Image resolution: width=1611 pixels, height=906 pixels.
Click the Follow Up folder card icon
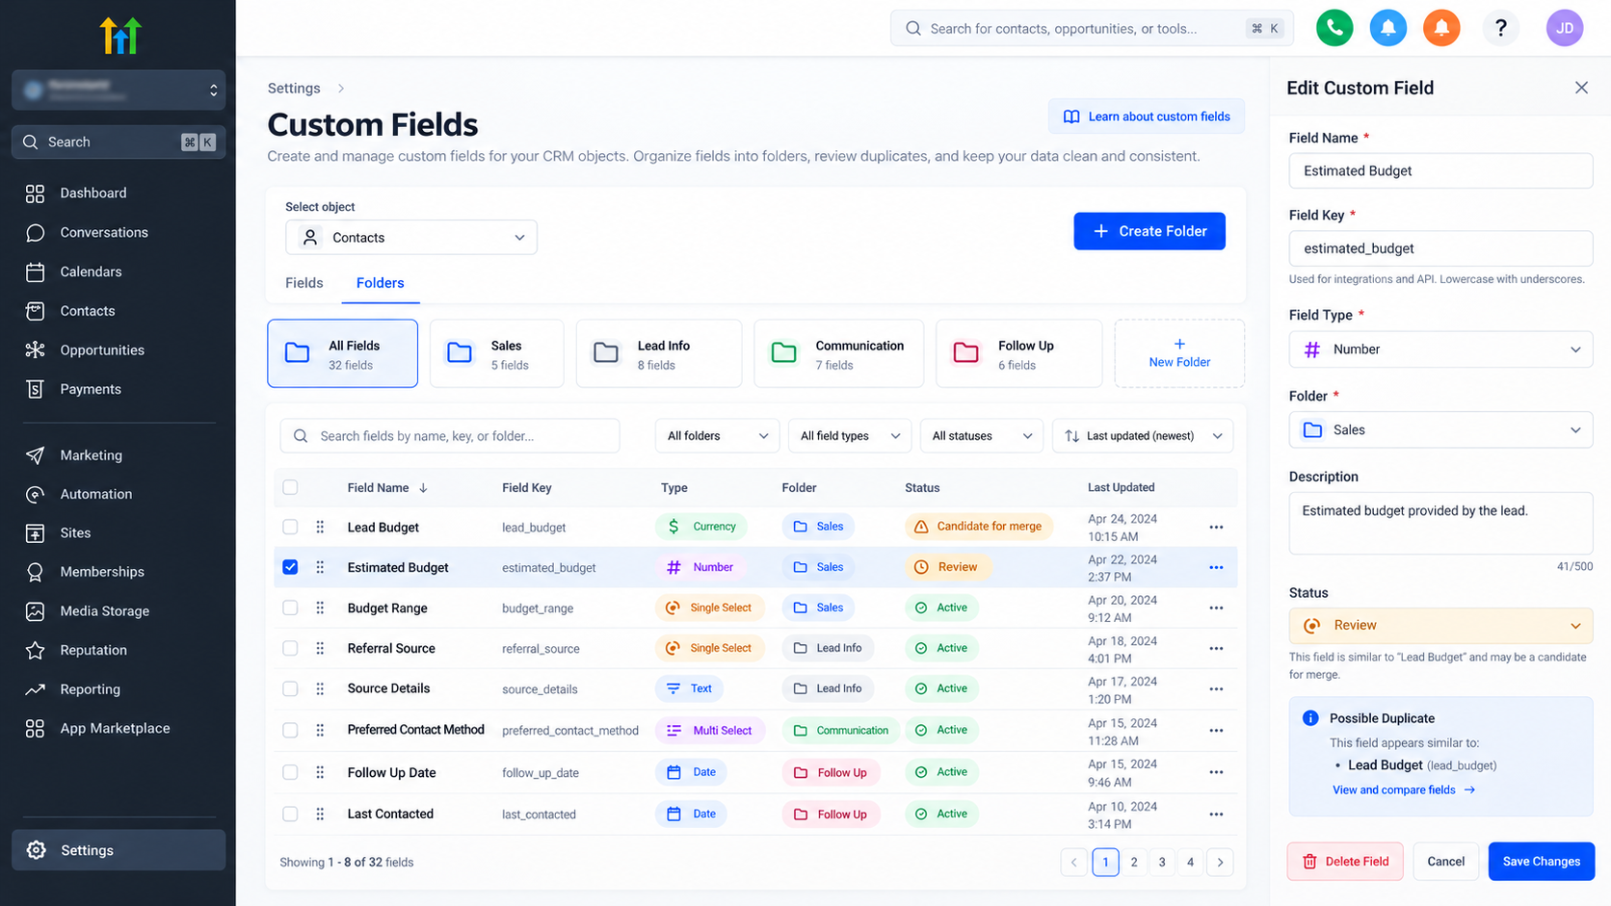(966, 353)
